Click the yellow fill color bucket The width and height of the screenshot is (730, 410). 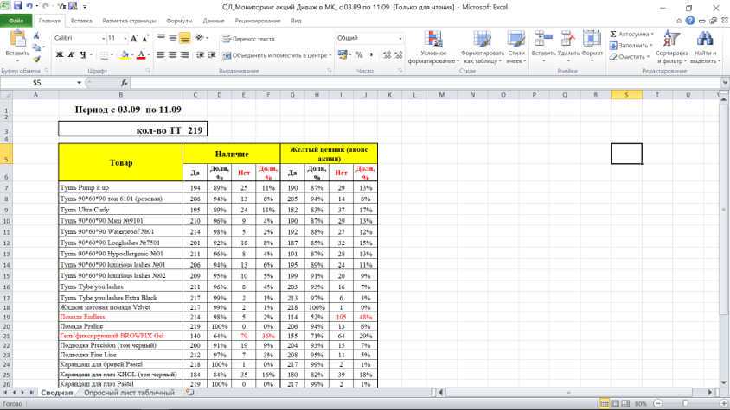pyautogui.click(x=125, y=55)
